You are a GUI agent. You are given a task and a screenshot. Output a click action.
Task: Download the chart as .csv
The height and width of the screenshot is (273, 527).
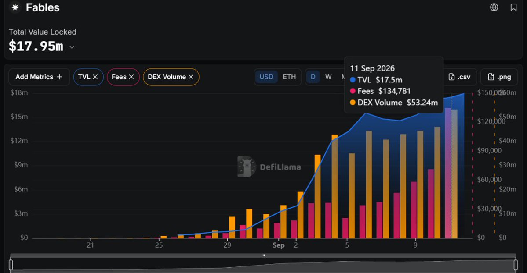[x=459, y=77]
